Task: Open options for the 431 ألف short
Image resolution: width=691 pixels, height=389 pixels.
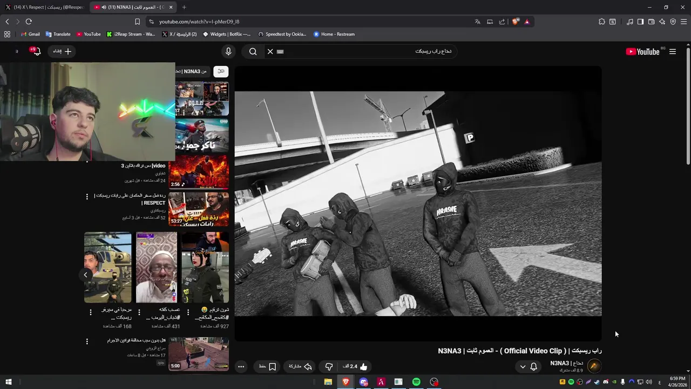Action: pos(139,312)
